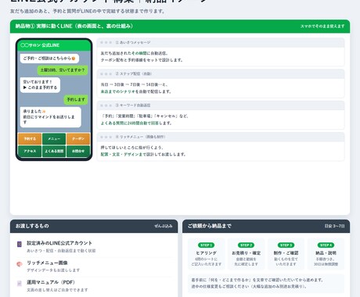Click the ③ キーワード自動返信 card header
This screenshot has height=297, width=360.
pos(221,106)
